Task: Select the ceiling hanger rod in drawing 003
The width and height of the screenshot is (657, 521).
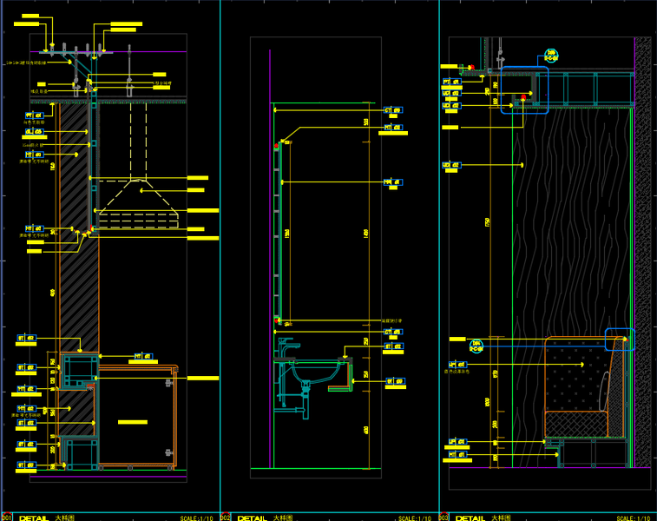Action: [x=500, y=51]
